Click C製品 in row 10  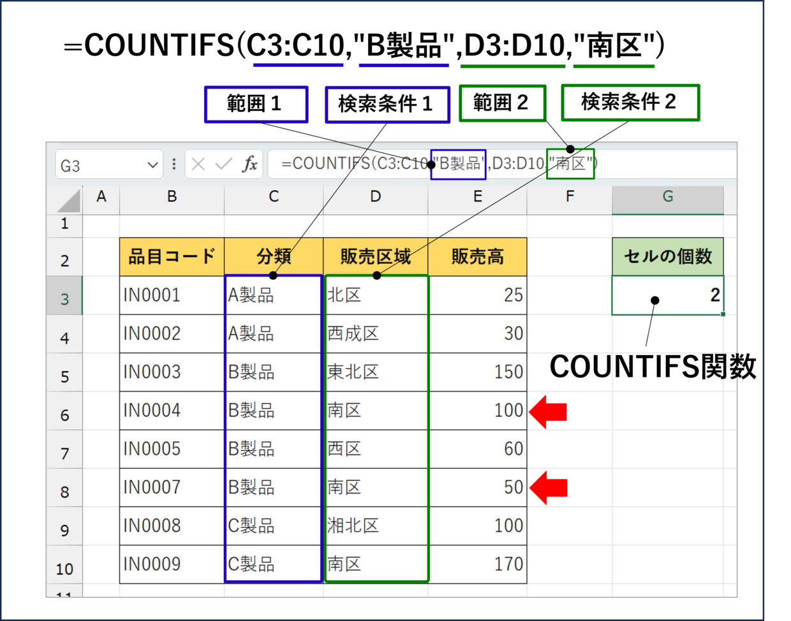coord(274,564)
